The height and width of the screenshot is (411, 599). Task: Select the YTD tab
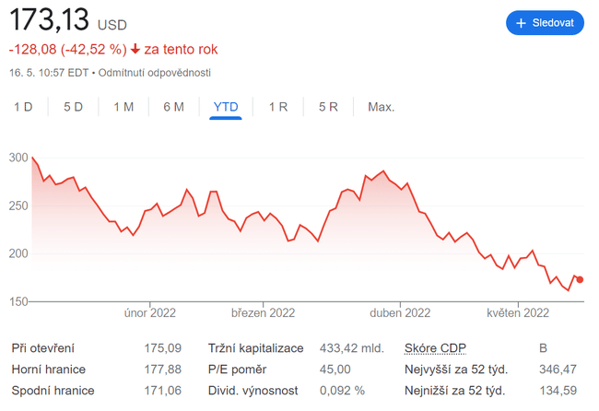tap(226, 107)
